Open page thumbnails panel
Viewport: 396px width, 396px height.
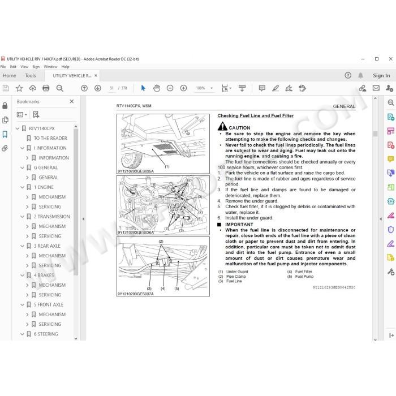[5, 120]
